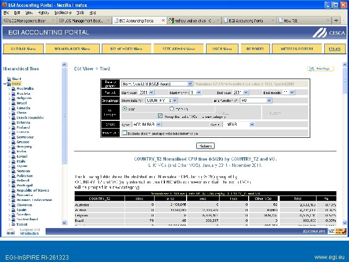
Task: Select the LHC VO group radio button
Action: (125, 109)
